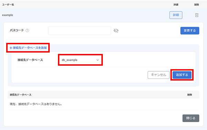
Task: Click the 詳細 column header at top
Action: pos(176,4)
